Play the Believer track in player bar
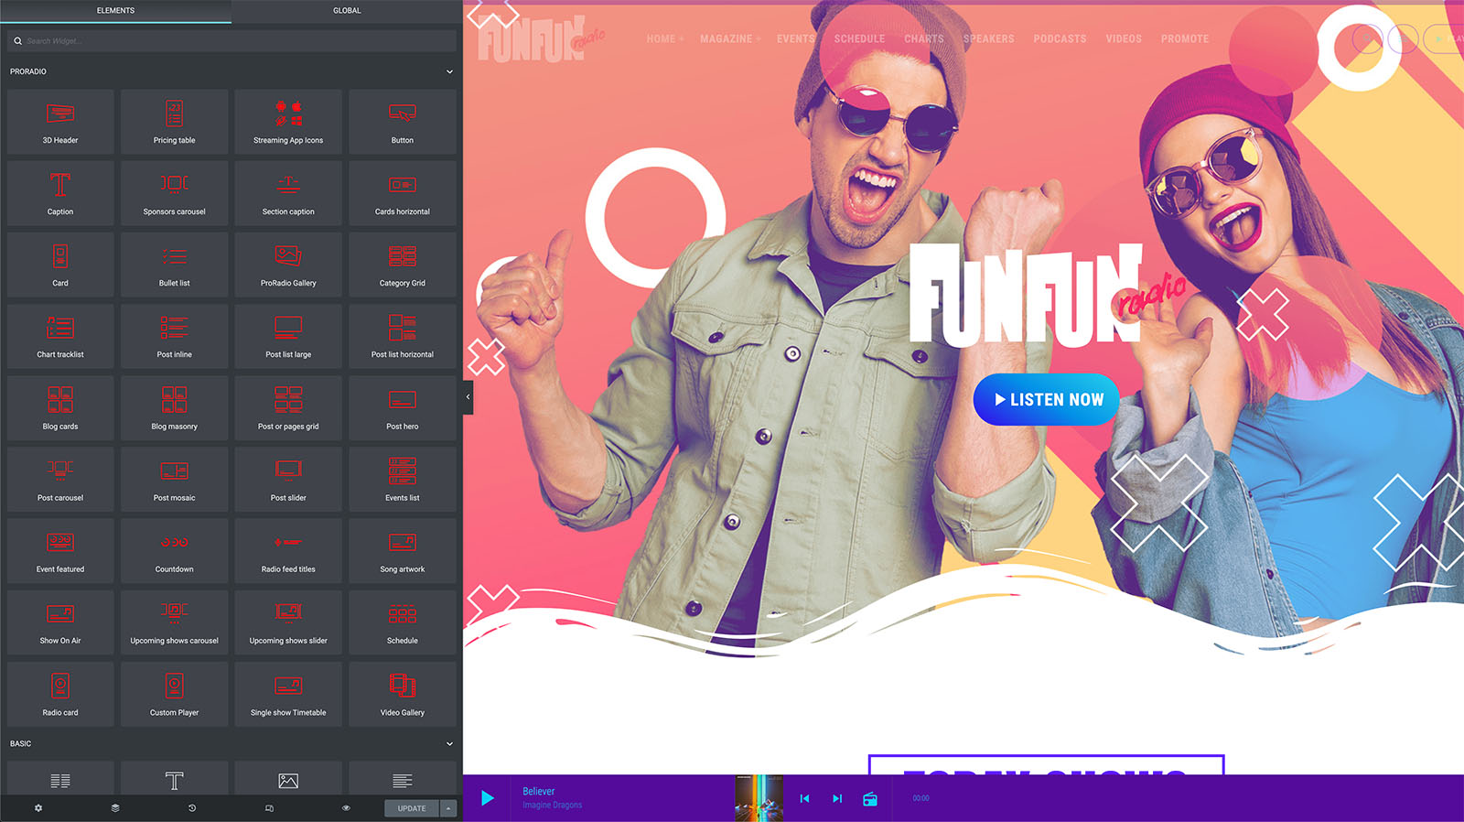The height and width of the screenshot is (822, 1464). (x=488, y=798)
